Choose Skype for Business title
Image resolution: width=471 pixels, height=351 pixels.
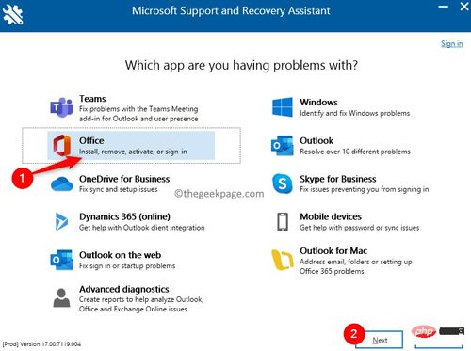click(x=338, y=179)
